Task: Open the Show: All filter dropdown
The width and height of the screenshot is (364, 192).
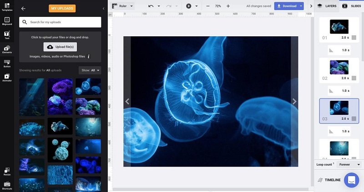Action: [x=90, y=70]
